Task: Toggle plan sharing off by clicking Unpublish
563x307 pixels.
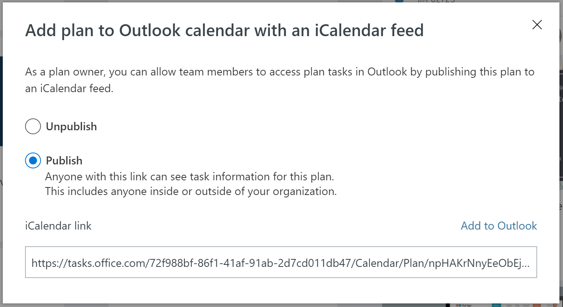Action: [x=33, y=126]
